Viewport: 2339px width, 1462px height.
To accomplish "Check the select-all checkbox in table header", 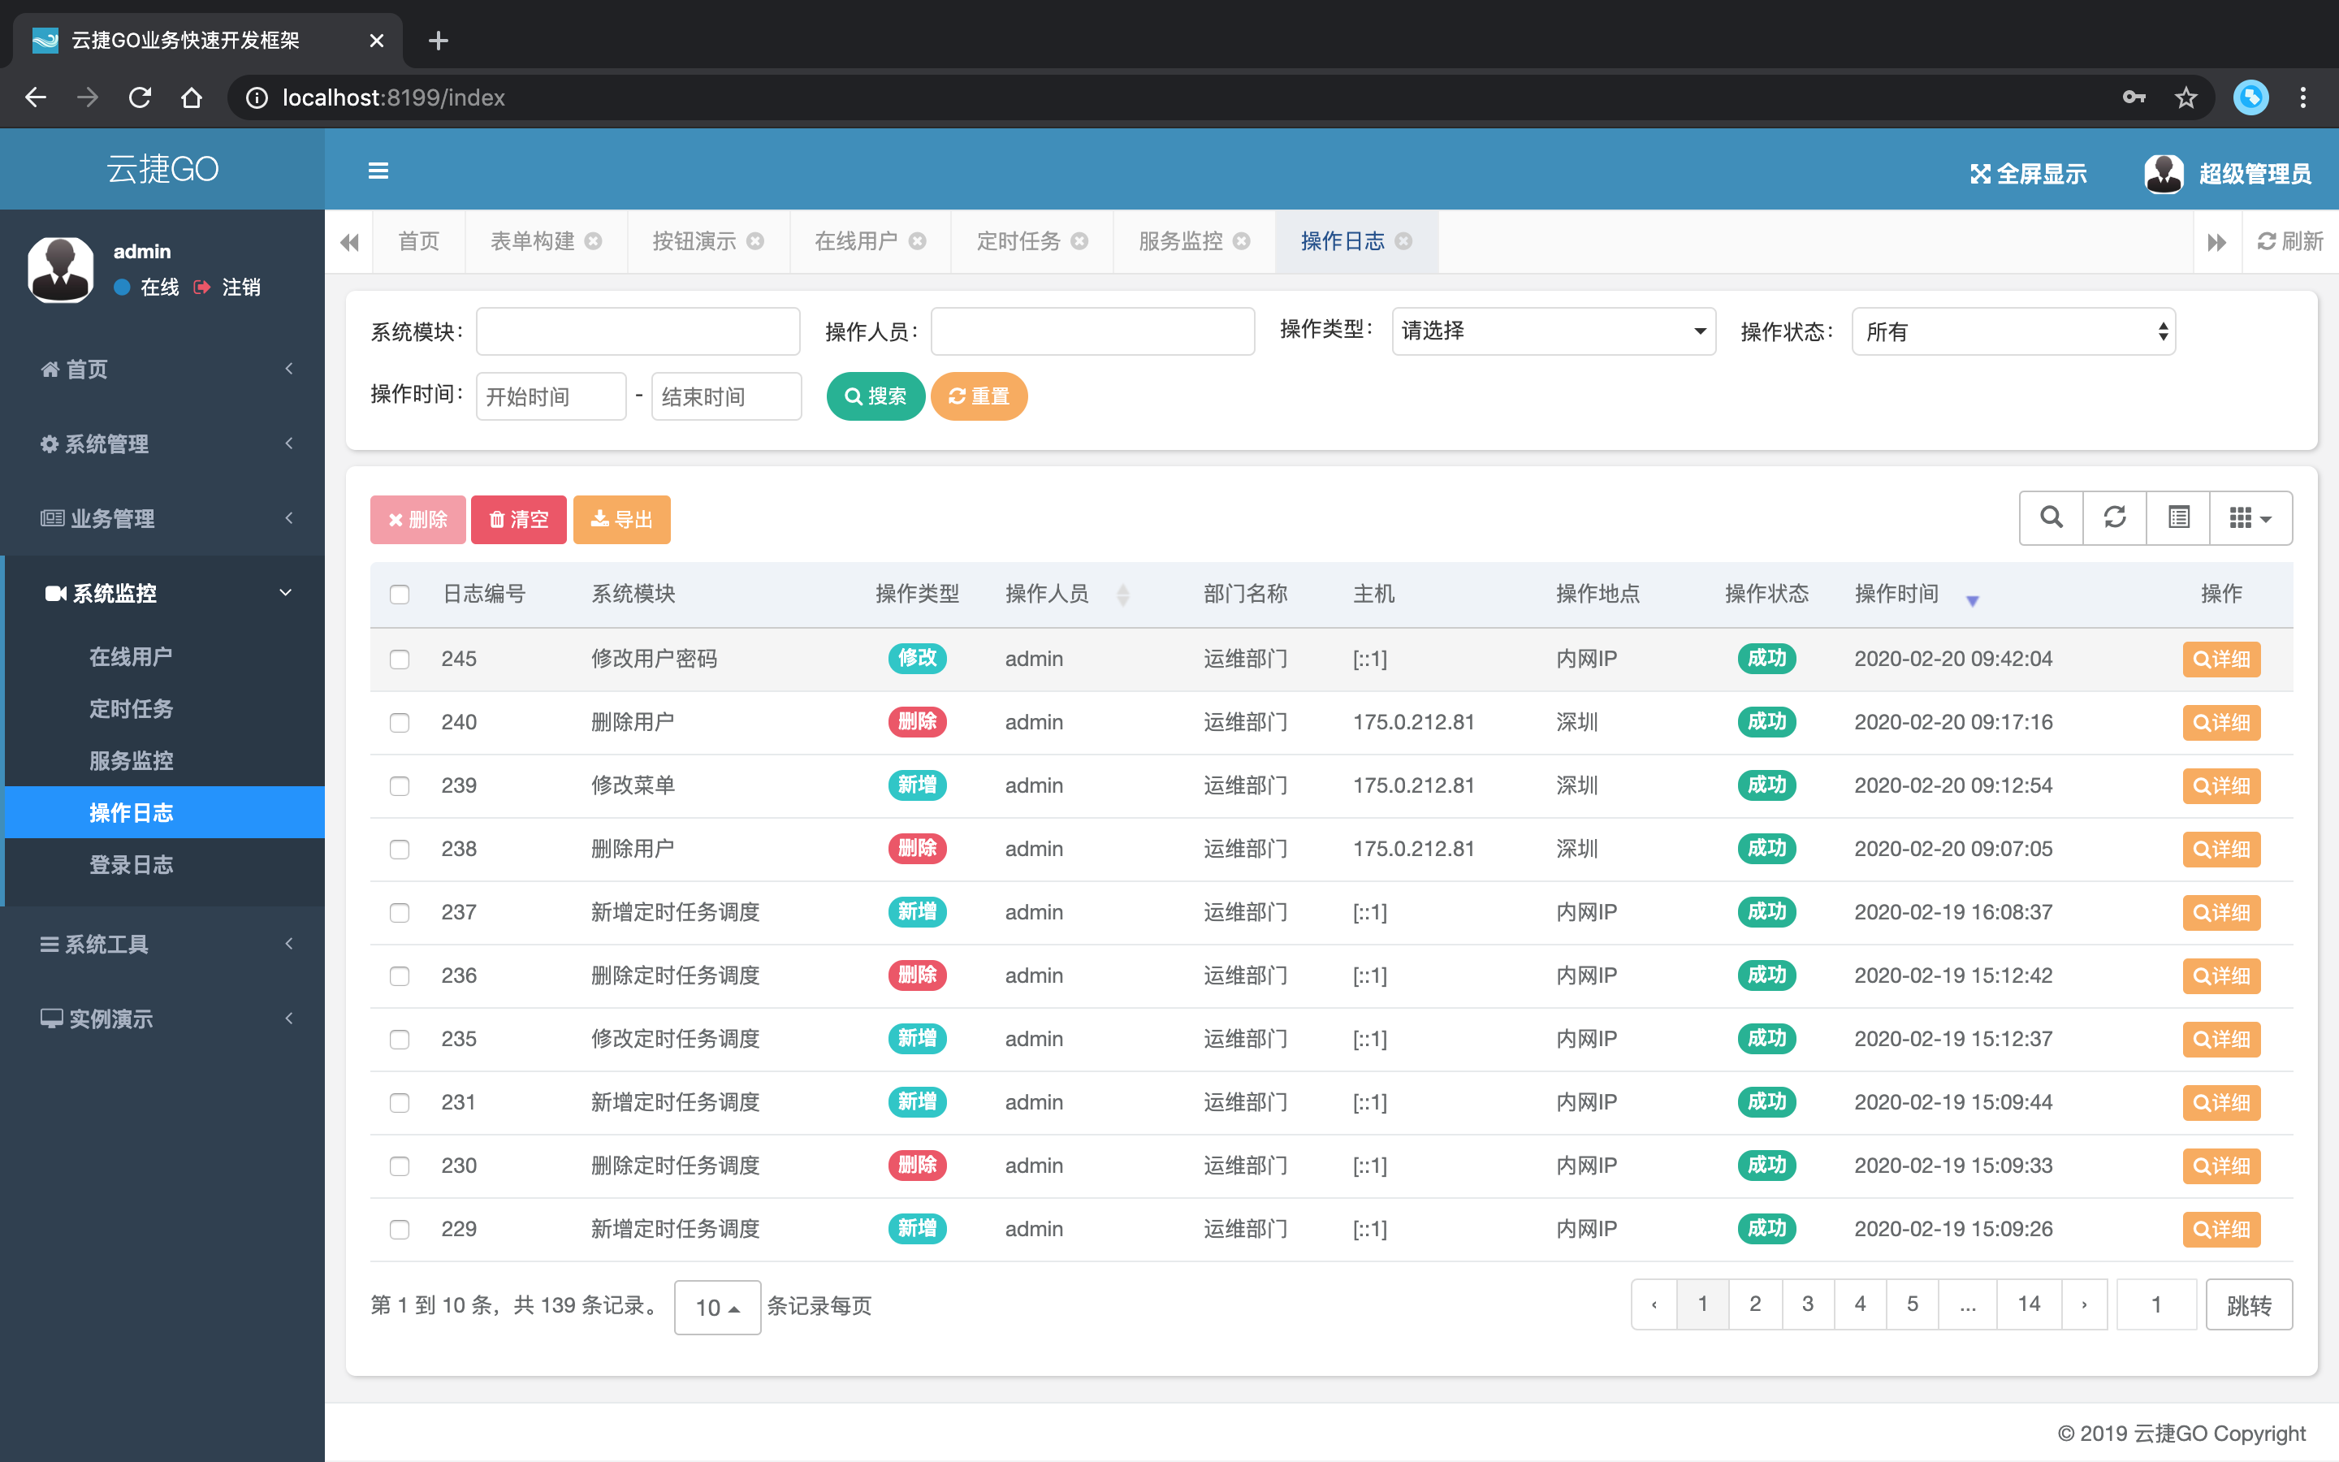I will click(400, 594).
